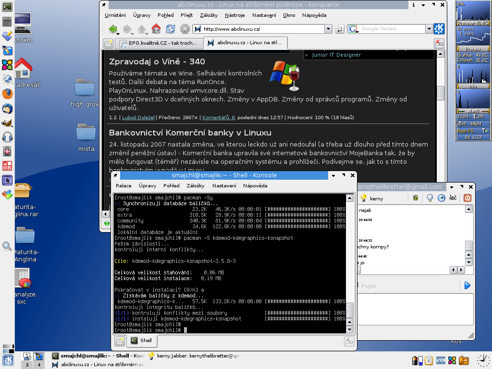Open the home page in Konqueror
The height and width of the screenshot is (369, 492).
tap(156, 28)
